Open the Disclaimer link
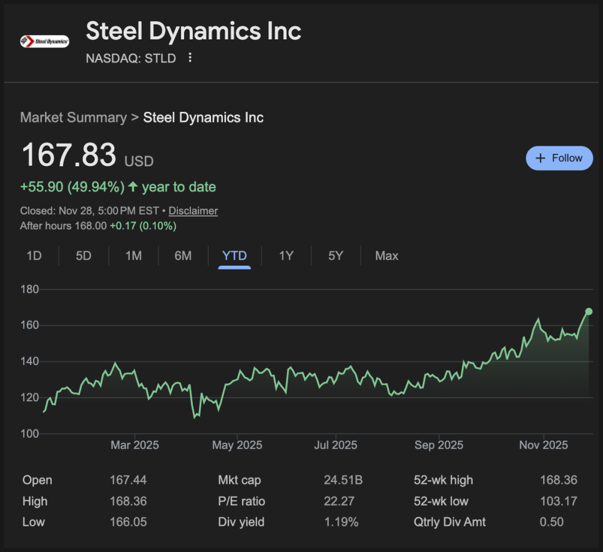Viewport: 603px width, 552px height. pyautogui.click(x=193, y=211)
